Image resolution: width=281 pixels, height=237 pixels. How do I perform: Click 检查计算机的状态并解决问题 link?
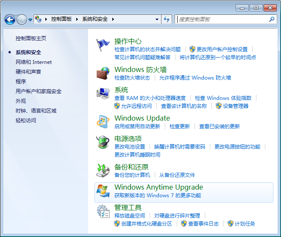147,49
